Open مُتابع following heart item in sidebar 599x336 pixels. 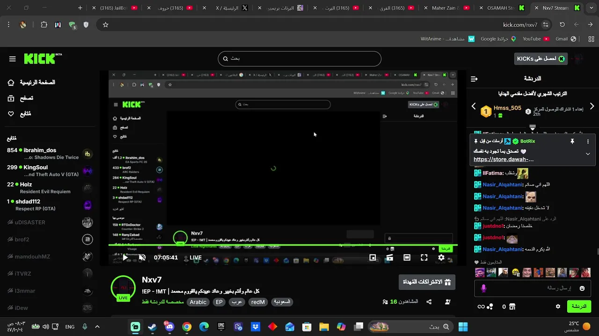tap(19, 114)
